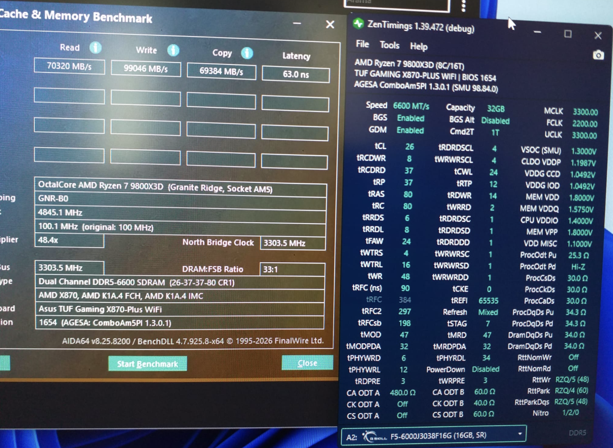613x448 pixels.
Task: Select the FCLK value 2200.00
Action: (x=585, y=124)
